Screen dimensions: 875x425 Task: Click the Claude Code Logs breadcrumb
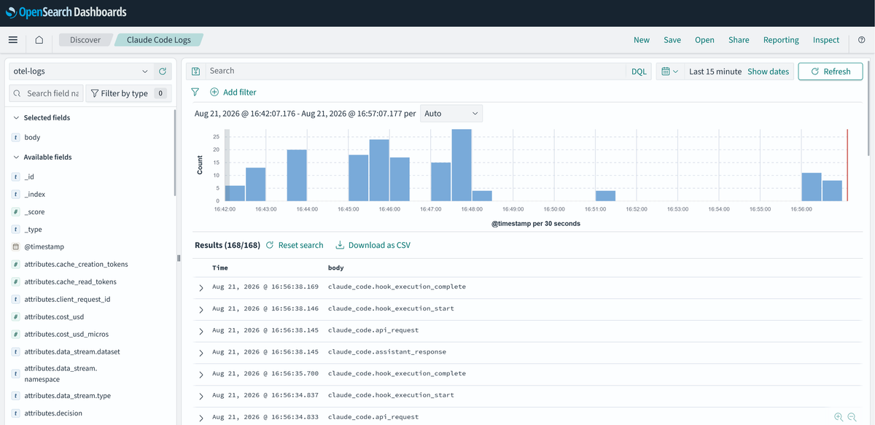(158, 40)
